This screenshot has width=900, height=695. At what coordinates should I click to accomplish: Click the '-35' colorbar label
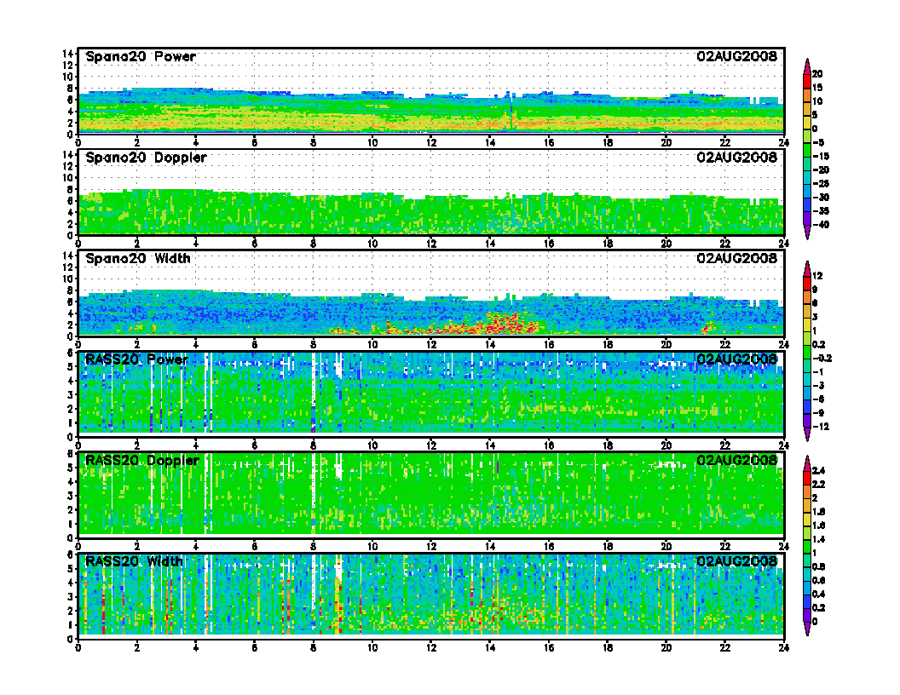coord(820,211)
